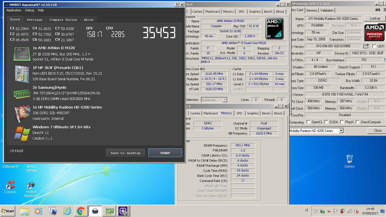Image resolution: width=386 pixels, height=217 pixels.
Task: Open Windows Explorer from the taskbar
Action: (x=25, y=211)
